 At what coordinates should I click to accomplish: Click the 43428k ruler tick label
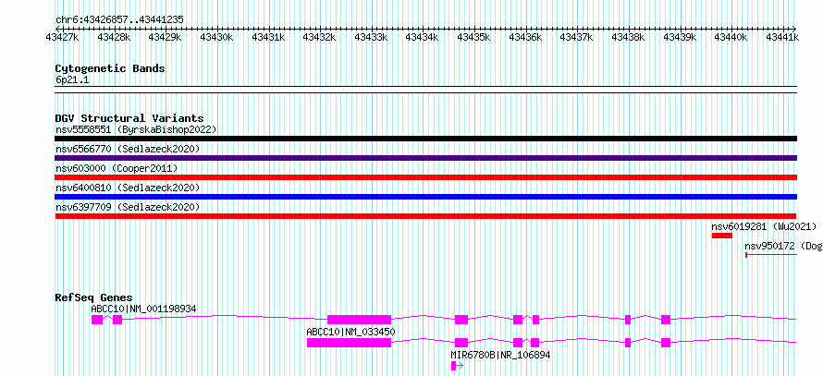(114, 37)
